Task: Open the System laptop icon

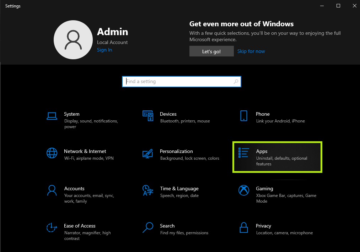Action: pyautogui.click(x=52, y=116)
